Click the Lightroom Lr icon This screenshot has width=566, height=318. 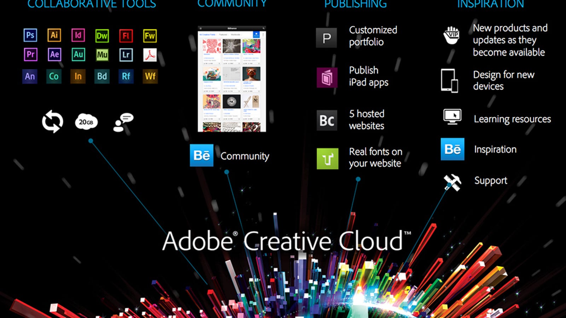(126, 55)
